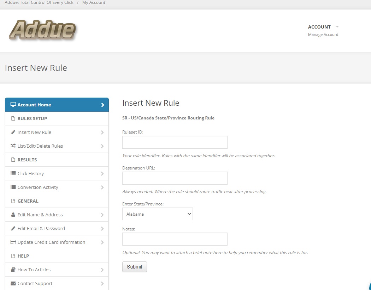
Task: Click 'Always needed' help text
Action: point(194,192)
